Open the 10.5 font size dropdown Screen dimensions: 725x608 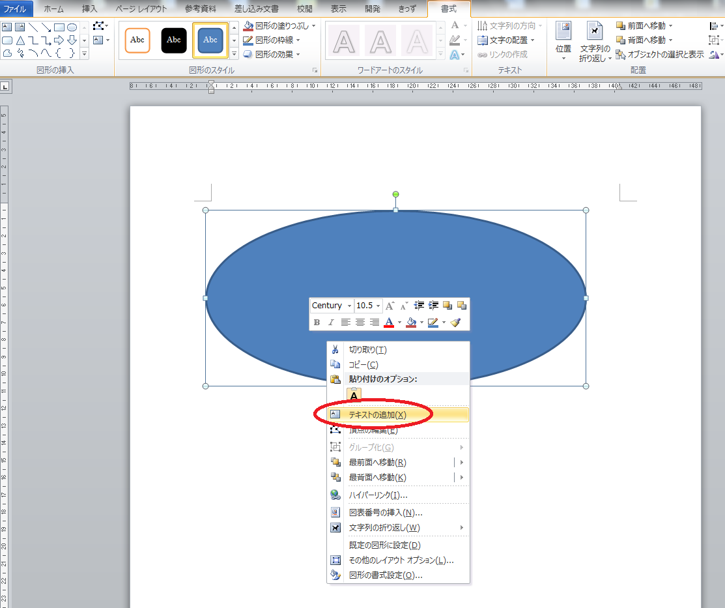pyautogui.click(x=378, y=306)
